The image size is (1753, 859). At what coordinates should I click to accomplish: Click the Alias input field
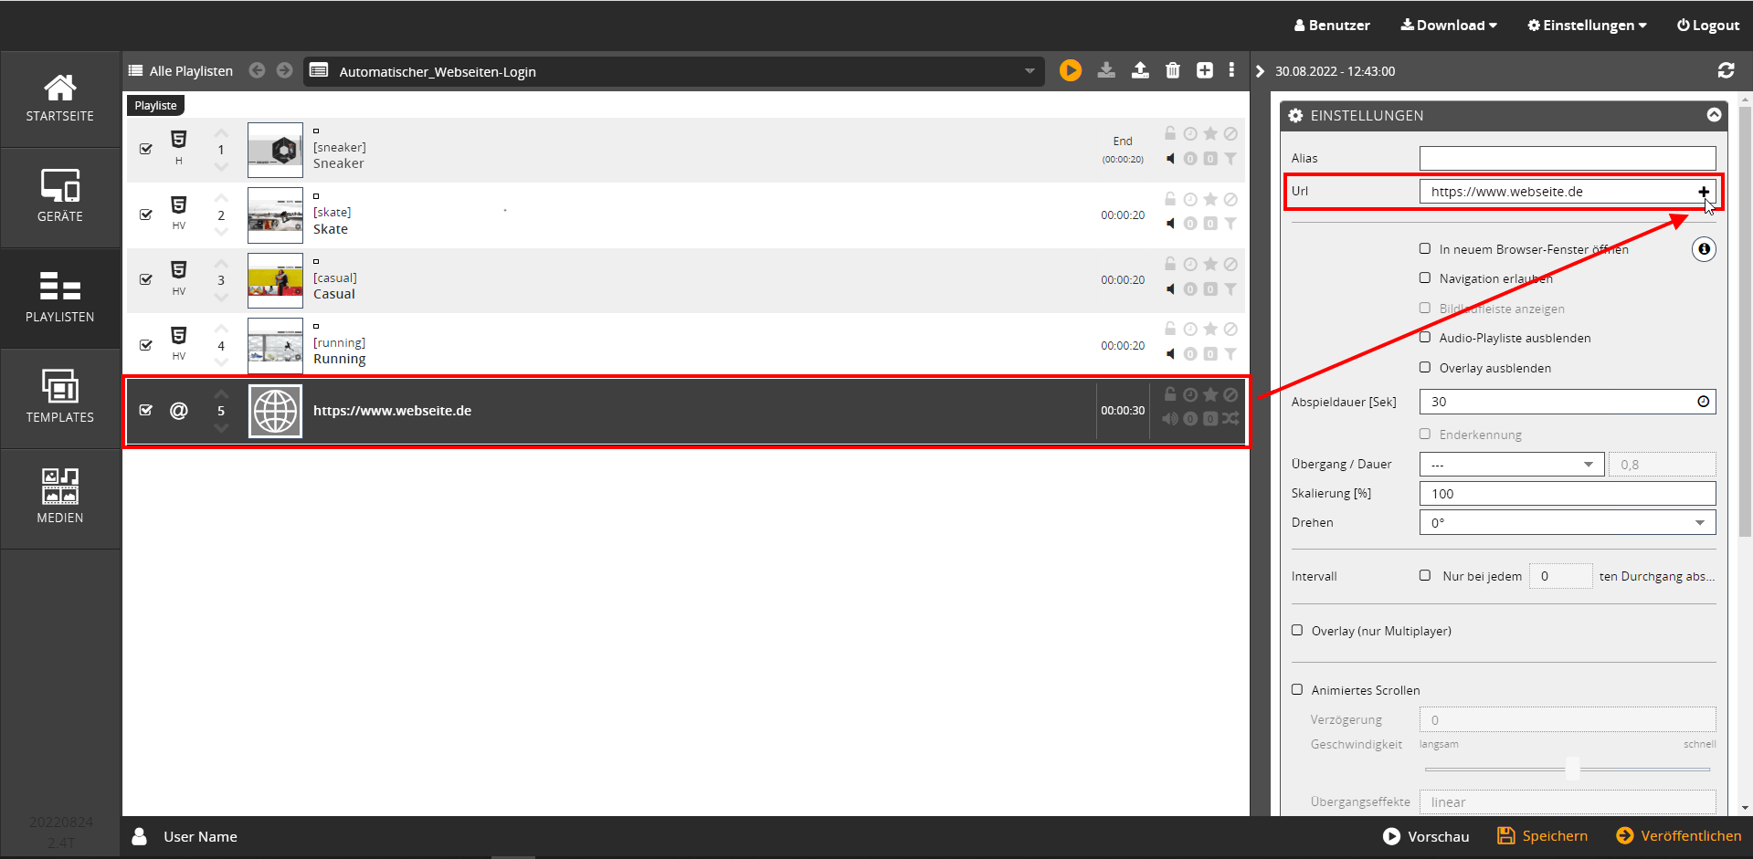(1567, 159)
